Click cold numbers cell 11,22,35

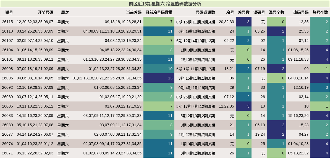[226, 106]
